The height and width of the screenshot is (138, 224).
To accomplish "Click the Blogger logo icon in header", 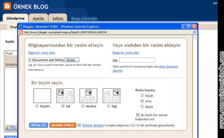I will 7,6.
